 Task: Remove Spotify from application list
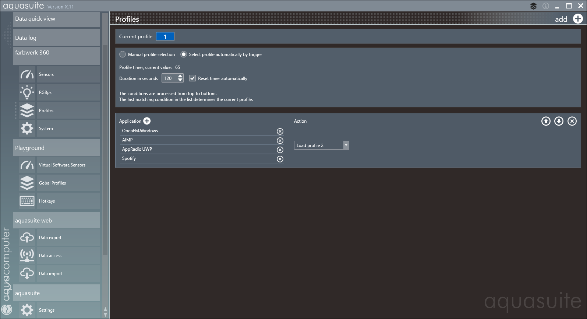280,159
